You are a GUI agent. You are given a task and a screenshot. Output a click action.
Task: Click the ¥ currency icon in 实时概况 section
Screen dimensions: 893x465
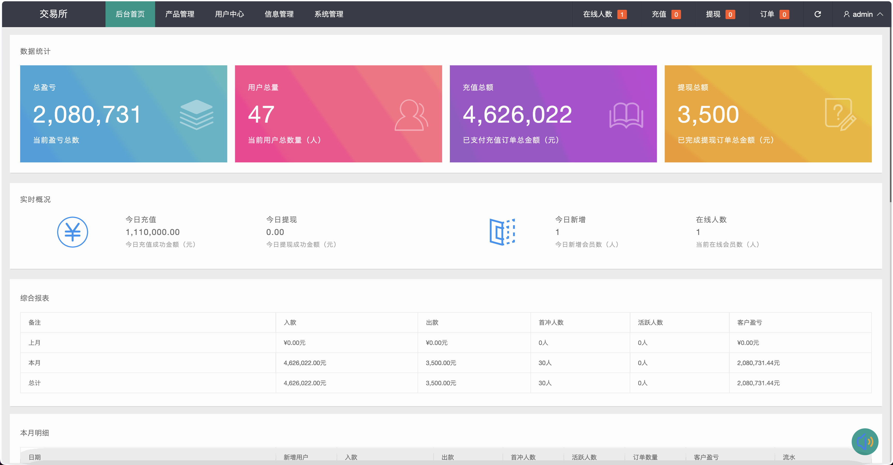[72, 231]
